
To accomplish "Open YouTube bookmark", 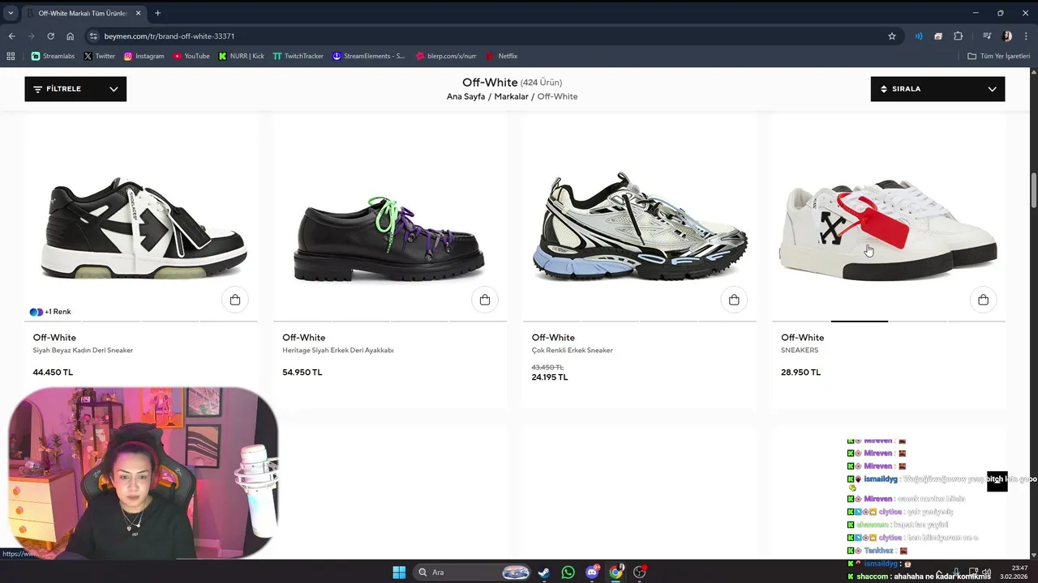I will pyautogui.click(x=191, y=56).
